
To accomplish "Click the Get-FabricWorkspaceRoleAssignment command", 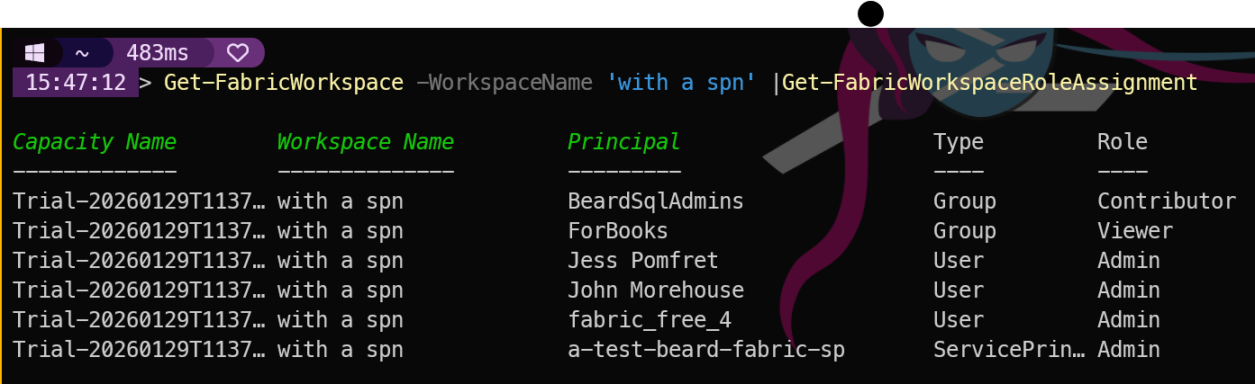I will coord(990,83).
